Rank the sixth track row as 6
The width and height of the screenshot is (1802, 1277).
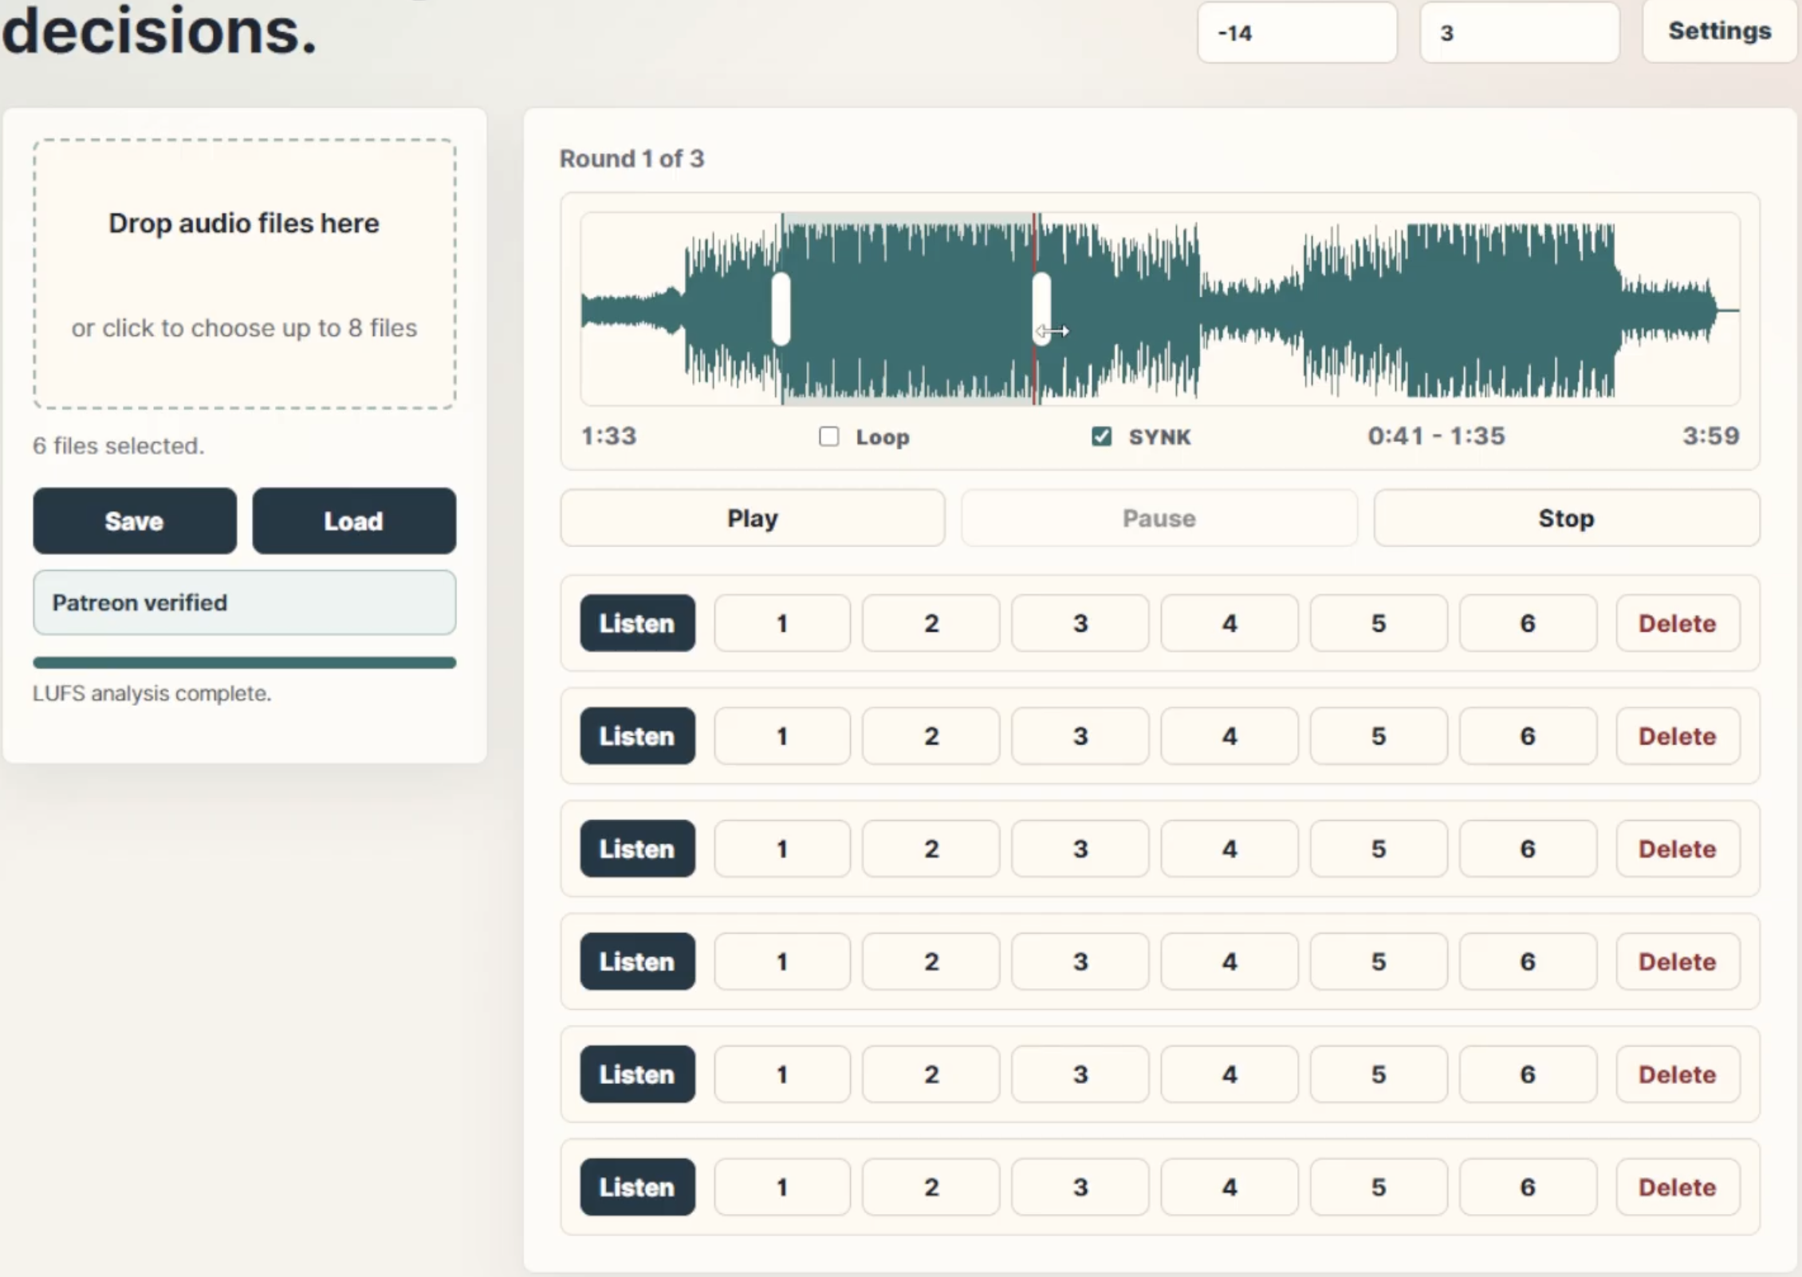(x=1528, y=1187)
